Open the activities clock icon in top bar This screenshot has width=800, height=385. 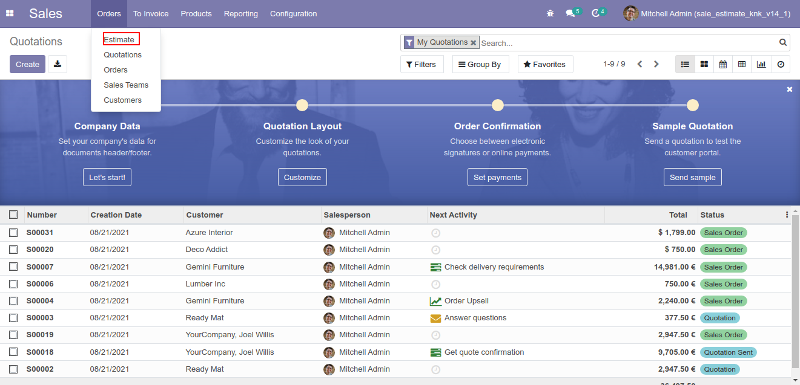click(x=595, y=13)
